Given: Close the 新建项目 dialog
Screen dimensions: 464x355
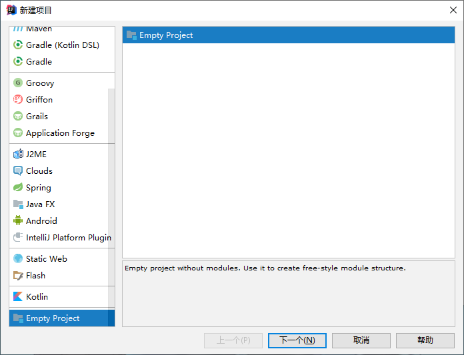Looking at the screenshot, I should pos(453,10).
